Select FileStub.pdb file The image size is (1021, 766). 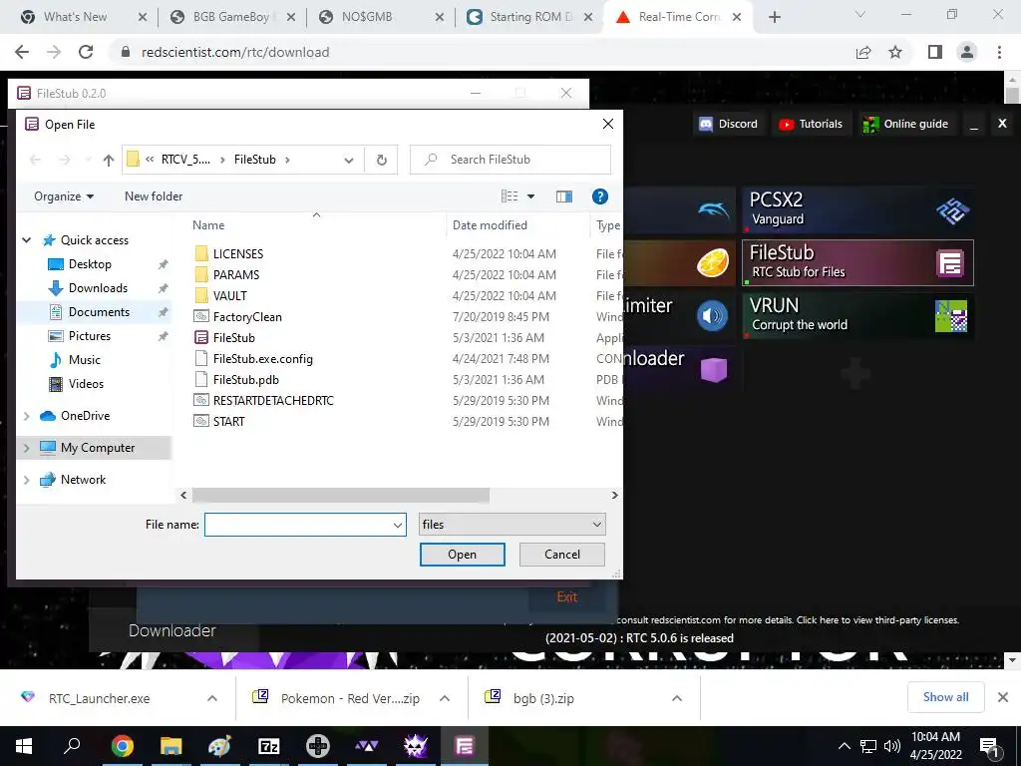[x=245, y=380]
